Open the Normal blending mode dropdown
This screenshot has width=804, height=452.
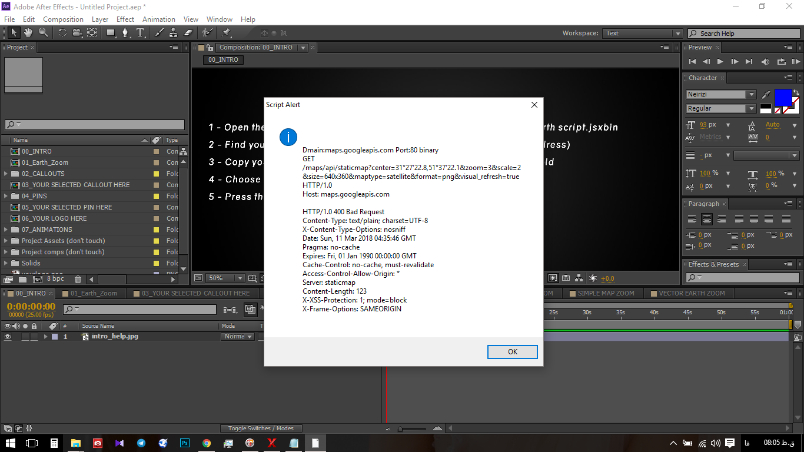[238, 337]
